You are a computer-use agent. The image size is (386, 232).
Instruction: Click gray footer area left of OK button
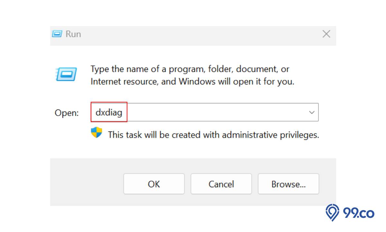[87, 182]
